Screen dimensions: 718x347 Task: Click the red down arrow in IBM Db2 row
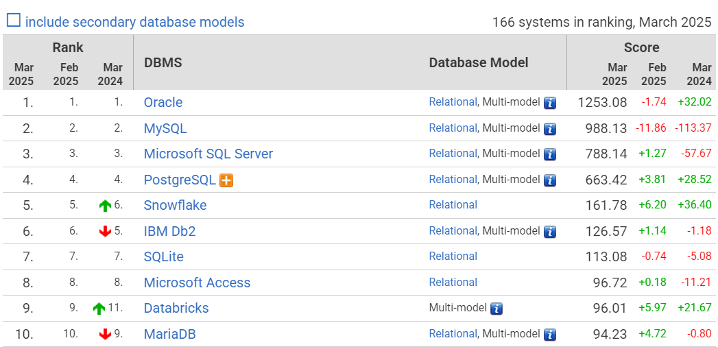(x=106, y=232)
